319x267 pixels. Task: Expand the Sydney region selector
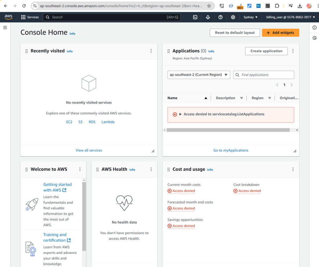tap(250, 17)
